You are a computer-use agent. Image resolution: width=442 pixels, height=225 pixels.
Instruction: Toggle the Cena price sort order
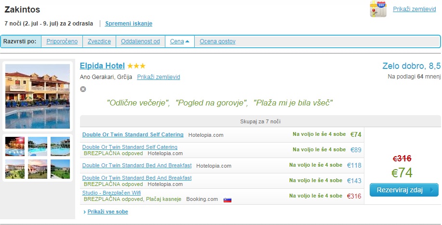point(179,41)
